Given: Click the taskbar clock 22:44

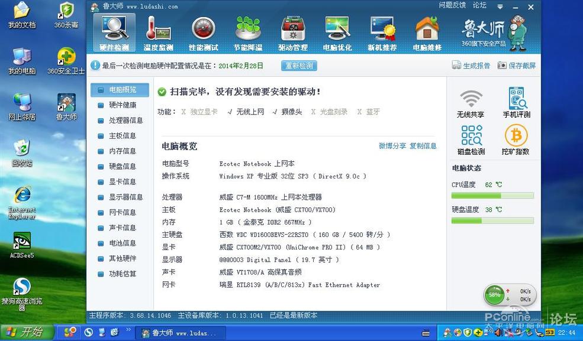Looking at the screenshot, I should click(x=566, y=333).
